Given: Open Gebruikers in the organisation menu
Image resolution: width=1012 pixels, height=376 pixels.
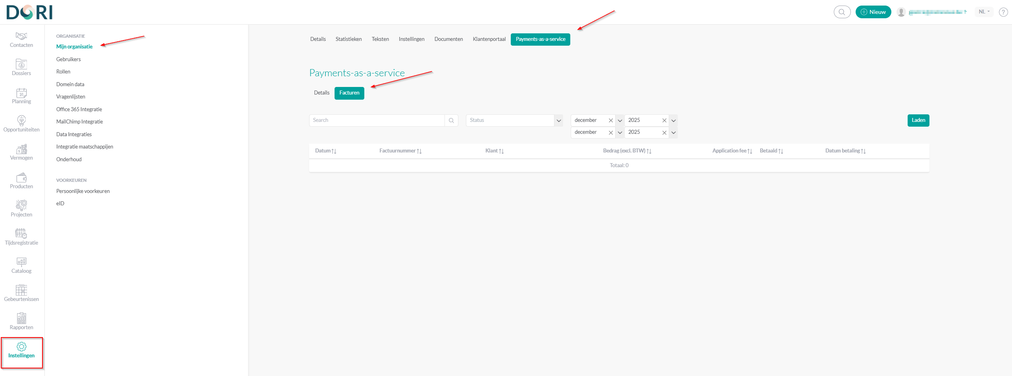Looking at the screenshot, I should coord(69,59).
